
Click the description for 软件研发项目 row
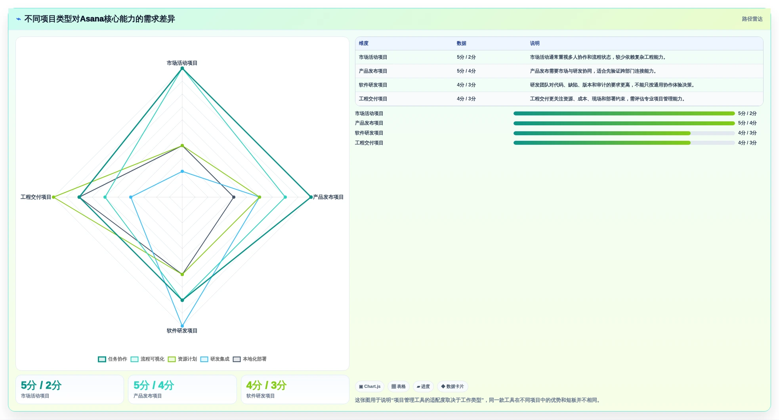pos(613,85)
